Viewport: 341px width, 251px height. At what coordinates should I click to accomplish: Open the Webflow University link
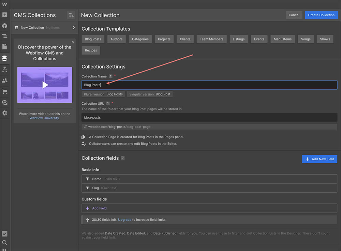(x=44, y=118)
